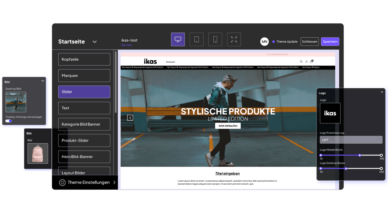Click the MN user avatar

(x=264, y=42)
